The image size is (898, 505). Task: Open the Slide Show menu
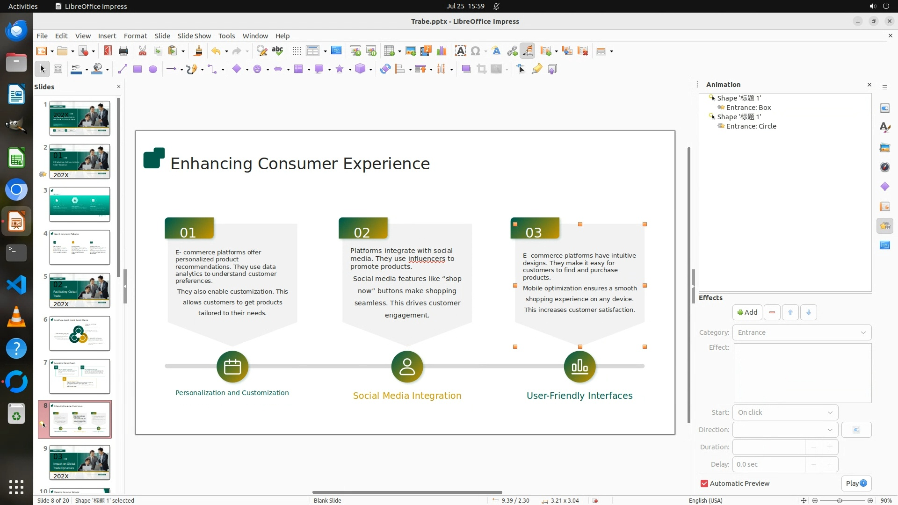pyautogui.click(x=194, y=36)
